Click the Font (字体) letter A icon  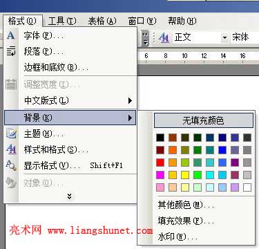click(10, 36)
